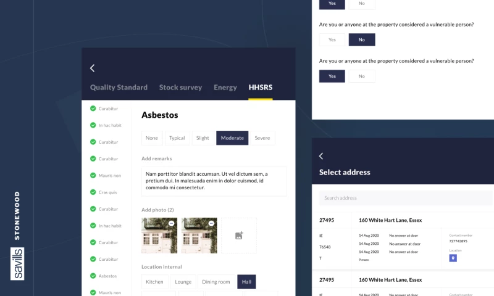
Task: Click back arrow above Select address heading
Action: 321,156
